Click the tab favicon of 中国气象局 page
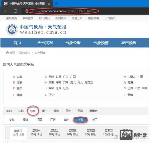149x143 pixels. [x=6, y=4]
